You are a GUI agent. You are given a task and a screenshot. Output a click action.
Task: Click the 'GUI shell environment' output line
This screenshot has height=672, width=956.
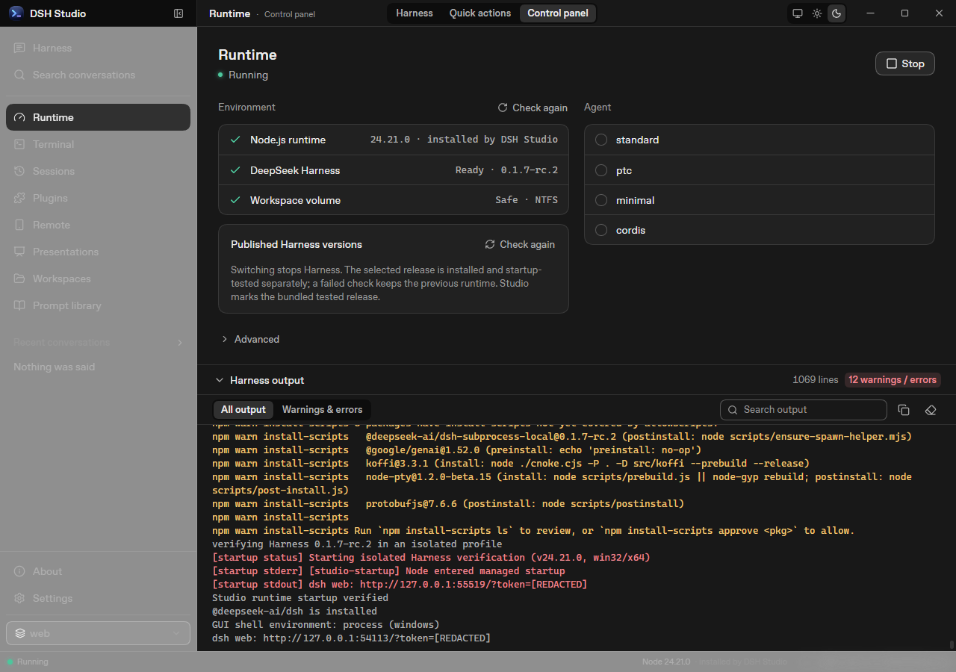(x=326, y=624)
